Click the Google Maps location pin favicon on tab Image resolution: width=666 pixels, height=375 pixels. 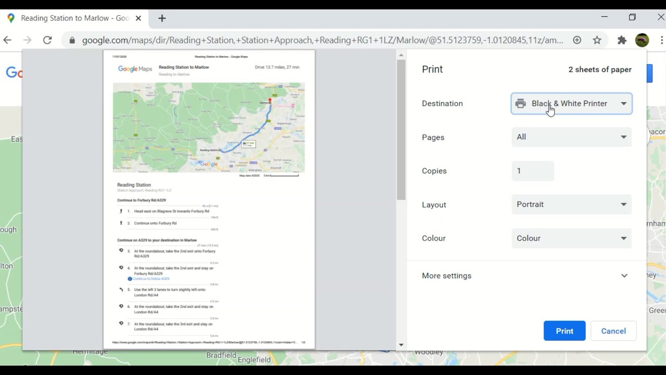(x=11, y=18)
